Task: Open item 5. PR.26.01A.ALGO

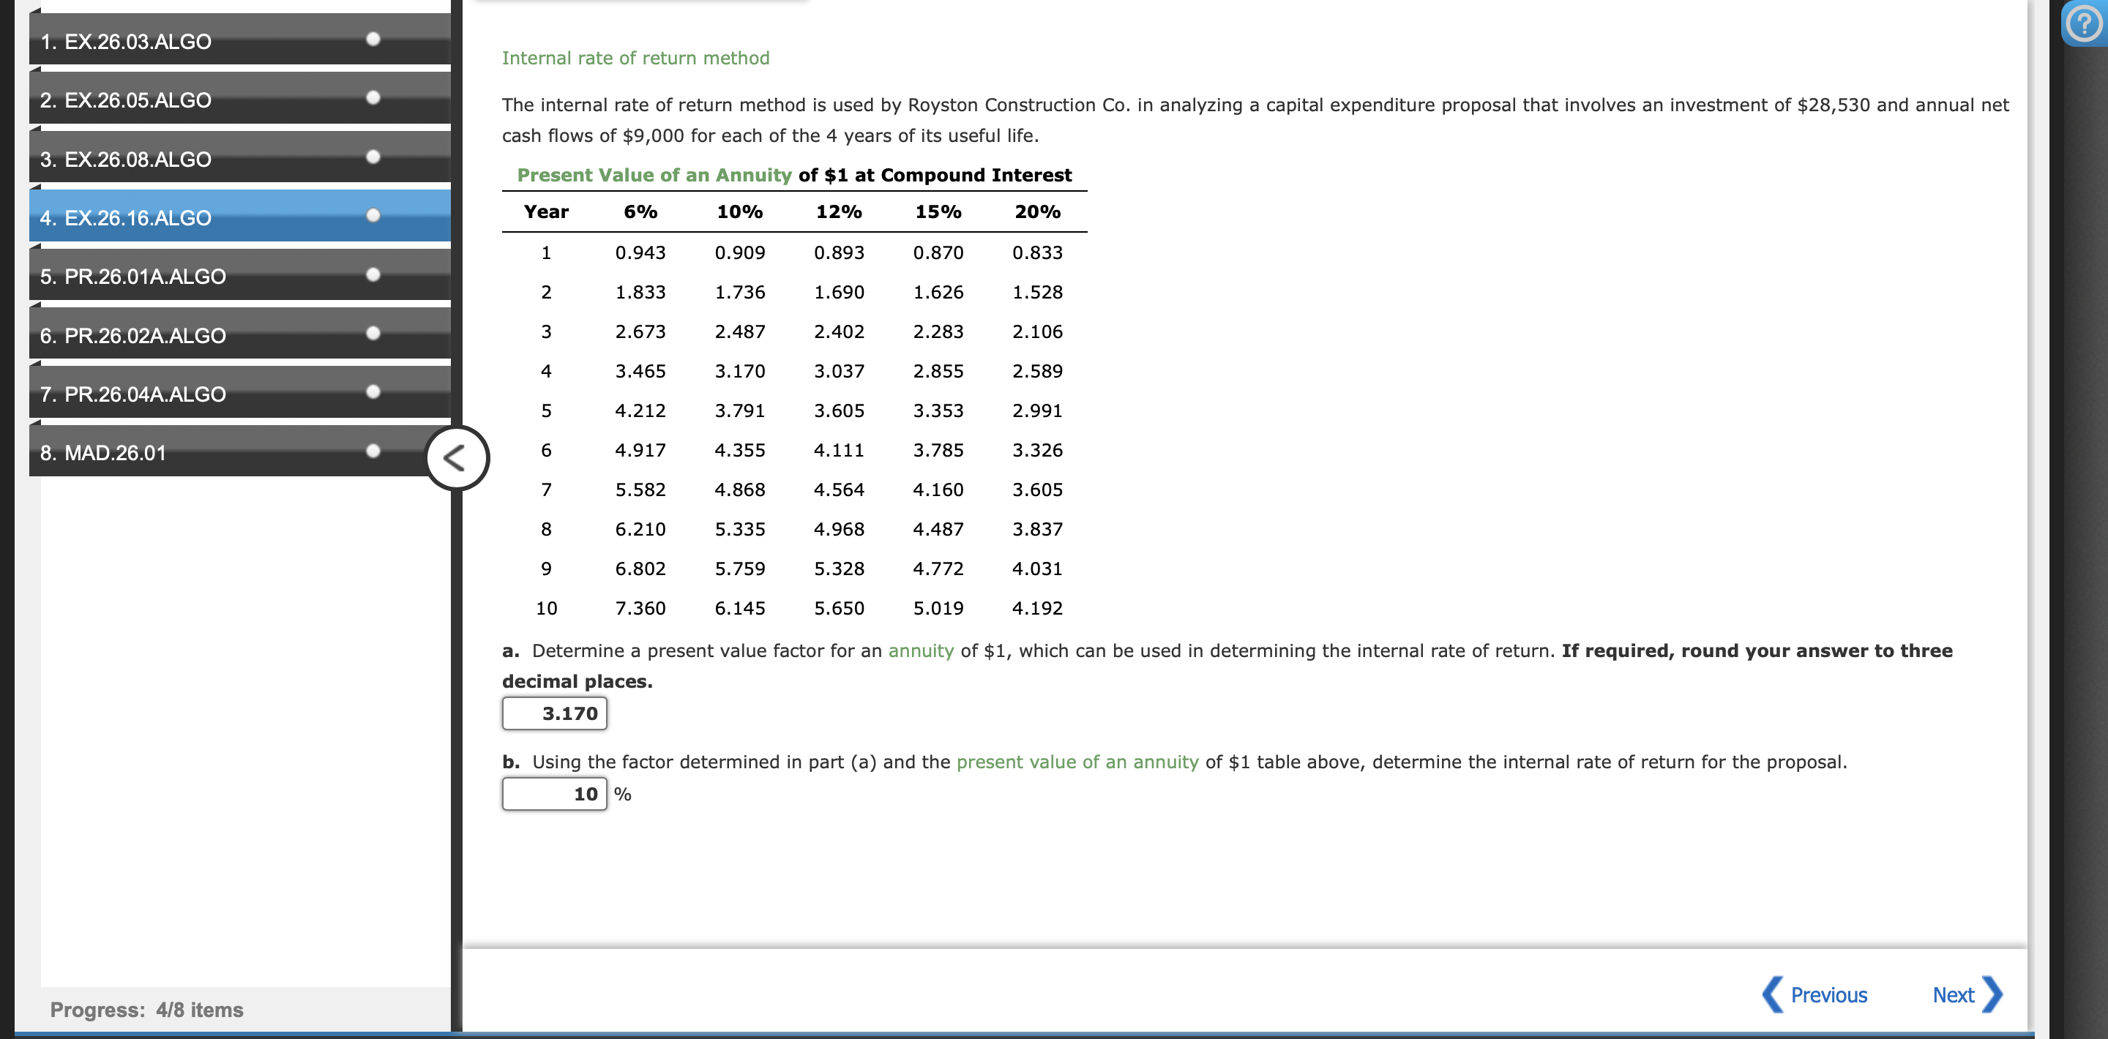Action: pyautogui.click(x=132, y=277)
